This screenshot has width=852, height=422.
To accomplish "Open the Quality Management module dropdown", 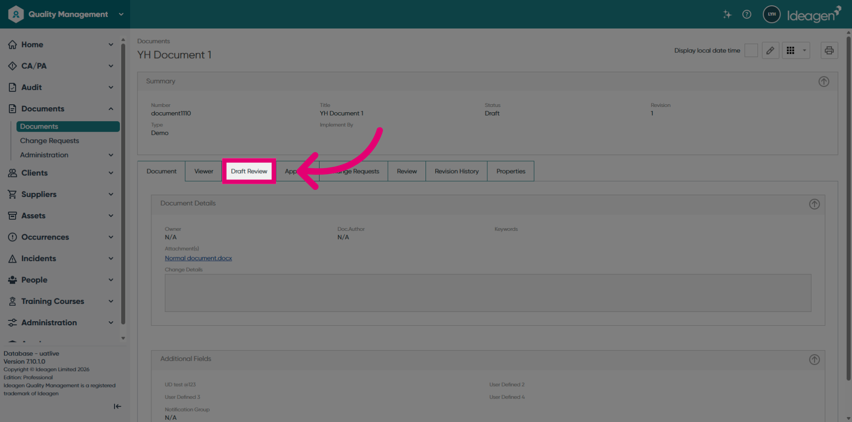I will point(121,14).
